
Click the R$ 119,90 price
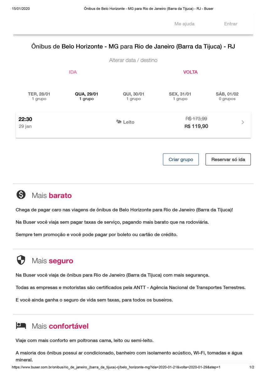[196, 126]
